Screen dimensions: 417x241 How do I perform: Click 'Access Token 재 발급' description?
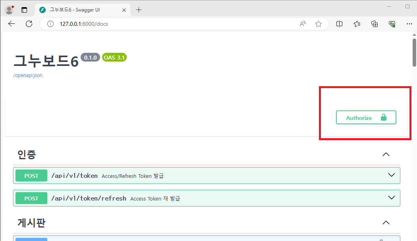(155, 199)
